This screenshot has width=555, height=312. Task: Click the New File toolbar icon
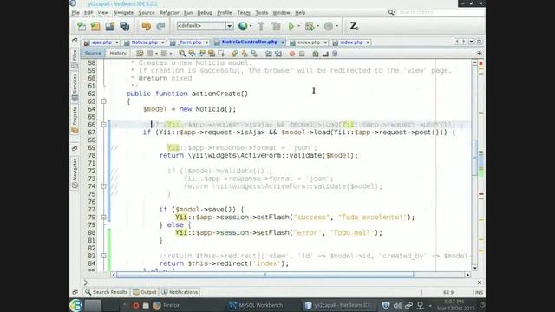(82, 26)
